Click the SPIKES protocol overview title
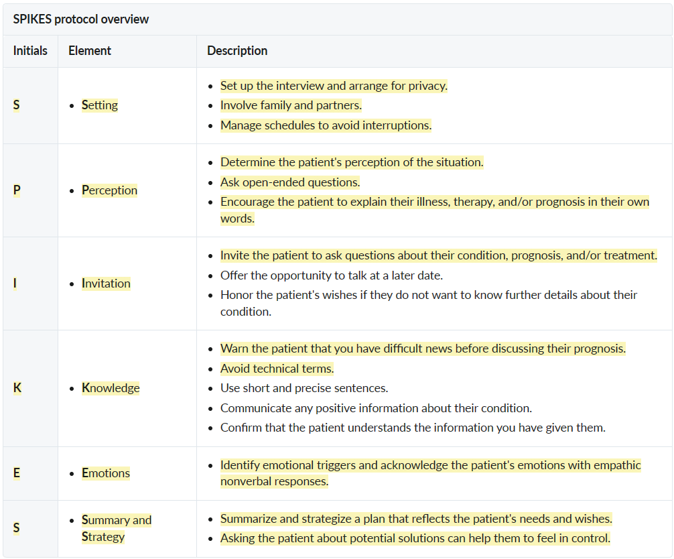The image size is (674, 559). tap(81, 19)
